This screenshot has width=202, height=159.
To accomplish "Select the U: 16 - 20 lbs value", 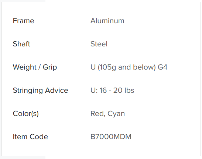I will [x=112, y=90].
